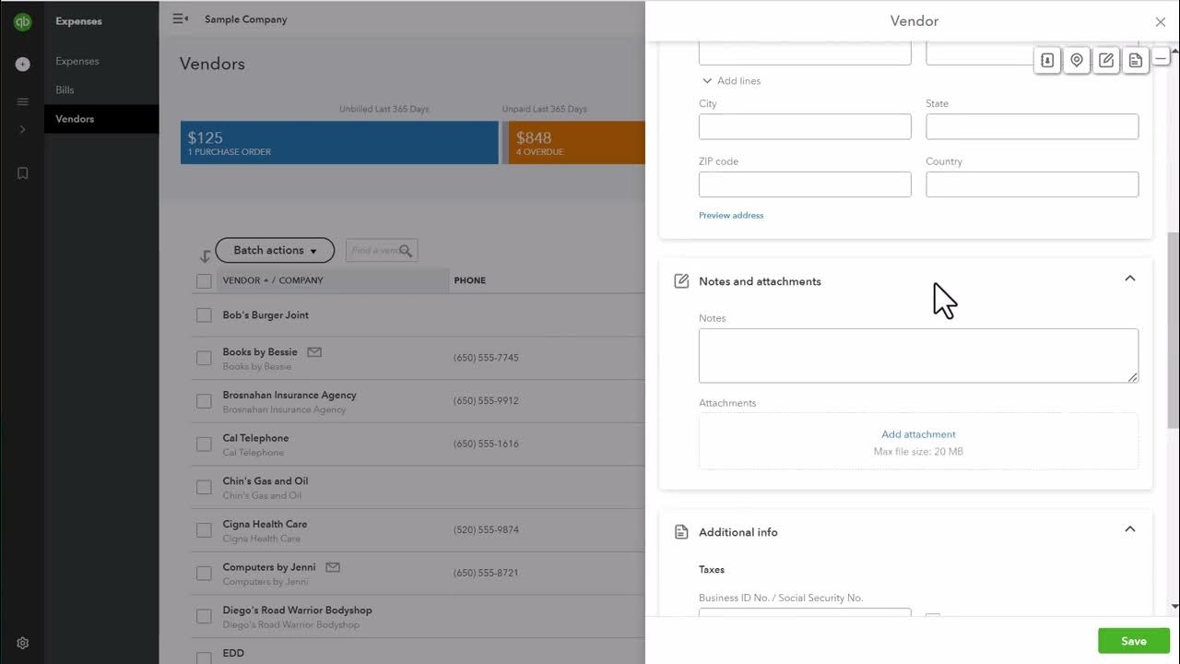Filter by the $125 purchase order tile
The image size is (1180, 664).
(x=339, y=143)
